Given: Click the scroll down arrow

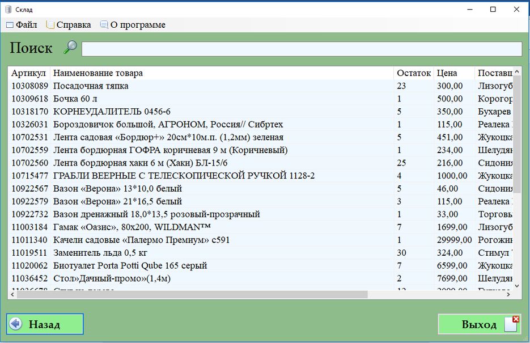Looking at the screenshot, I should pos(517,286).
